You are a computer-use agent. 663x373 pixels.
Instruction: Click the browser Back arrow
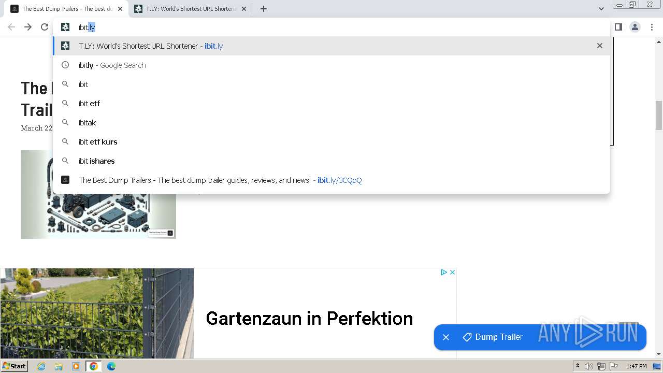tap(11, 27)
